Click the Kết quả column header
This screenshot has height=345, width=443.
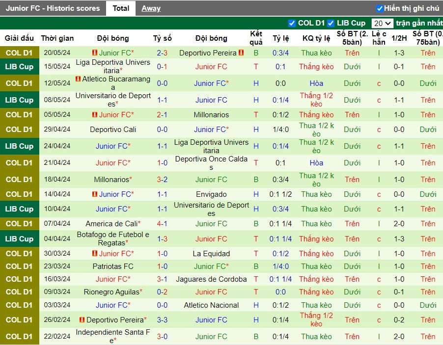click(x=256, y=38)
